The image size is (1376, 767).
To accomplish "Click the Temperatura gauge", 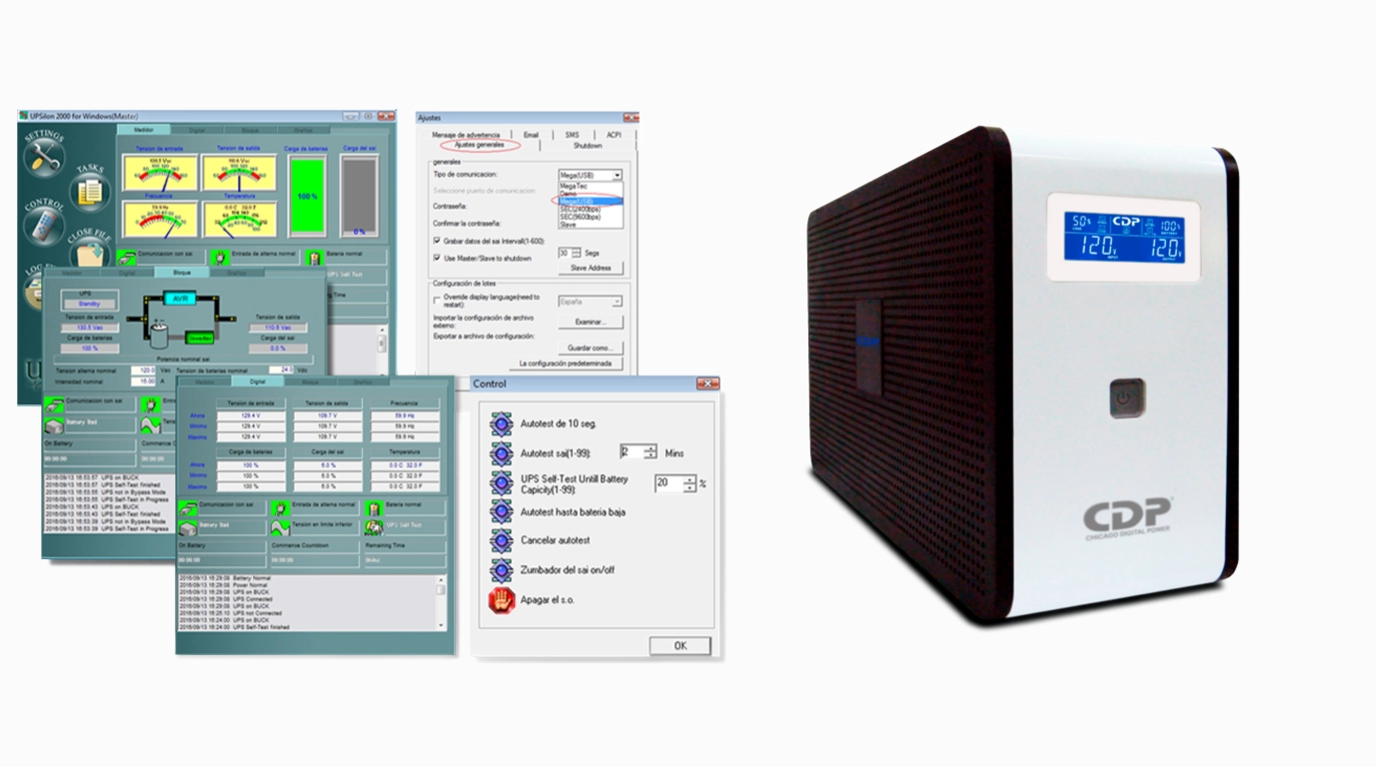I will click(x=239, y=220).
